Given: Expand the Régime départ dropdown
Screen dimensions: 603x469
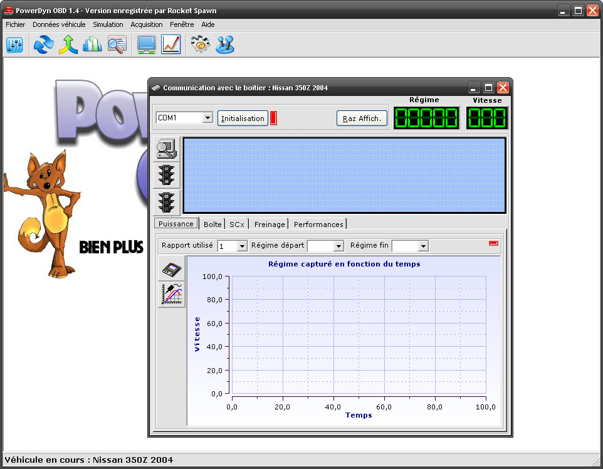Looking at the screenshot, I should click(x=338, y=246).
